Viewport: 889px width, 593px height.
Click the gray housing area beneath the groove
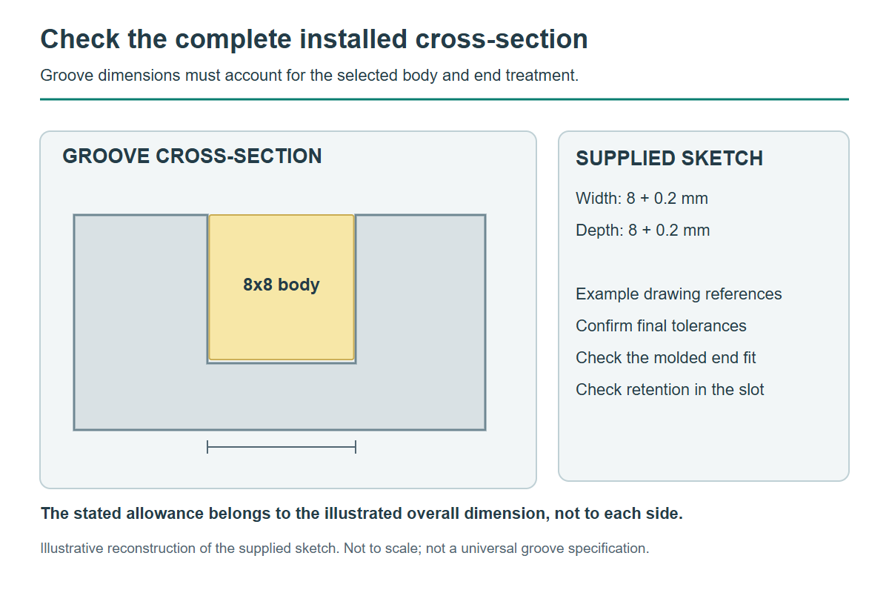pyautogui.click(x=282, y=397)
